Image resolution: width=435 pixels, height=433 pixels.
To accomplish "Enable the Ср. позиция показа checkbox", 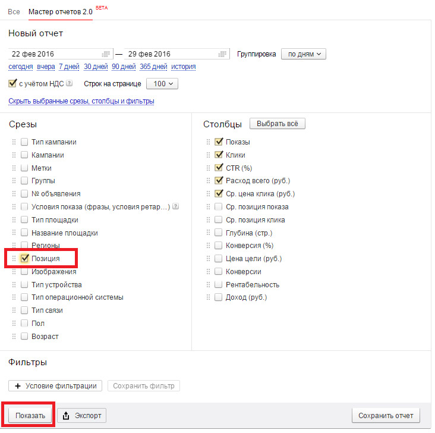I will 219,206.
